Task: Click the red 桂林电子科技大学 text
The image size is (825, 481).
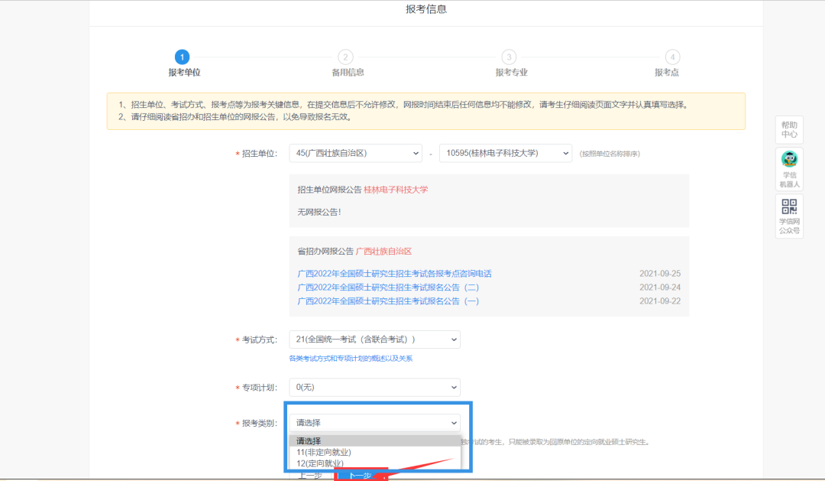Action: pyautogui.click(x=396, y=190)
